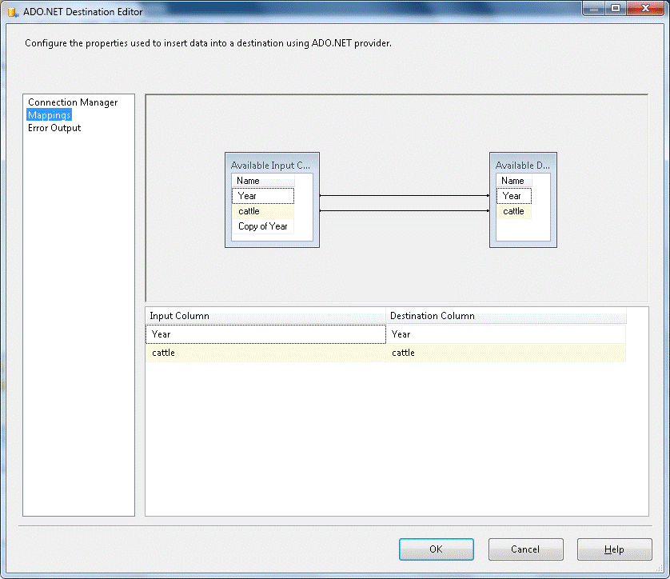Click the Input Column grid header
The width and height of the screenshot is (670, 579).
[265, 316]
